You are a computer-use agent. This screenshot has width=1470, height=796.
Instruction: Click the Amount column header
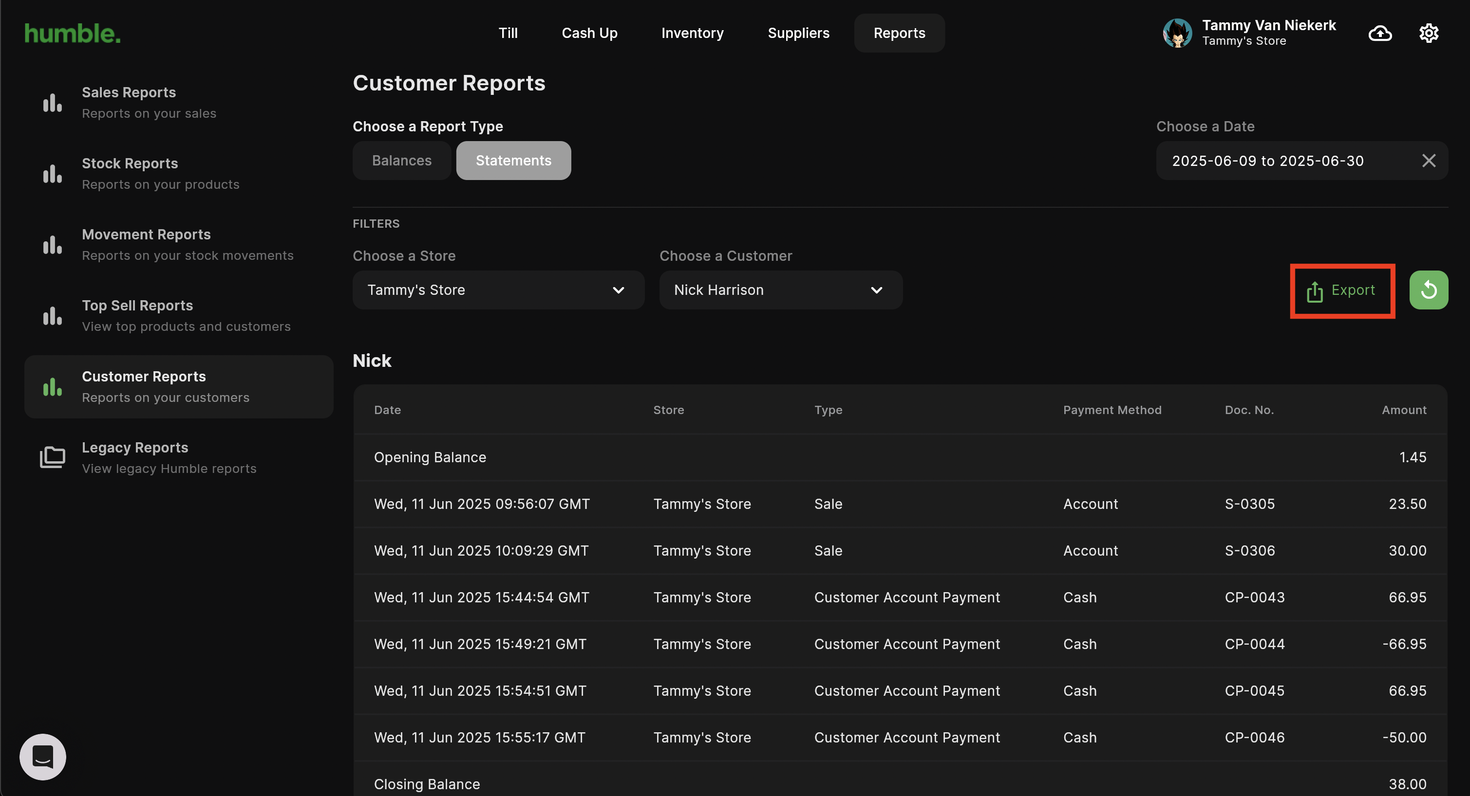(1404, 410)
